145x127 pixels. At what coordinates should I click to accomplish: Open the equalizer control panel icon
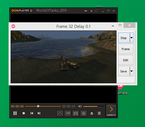(60, 113)
